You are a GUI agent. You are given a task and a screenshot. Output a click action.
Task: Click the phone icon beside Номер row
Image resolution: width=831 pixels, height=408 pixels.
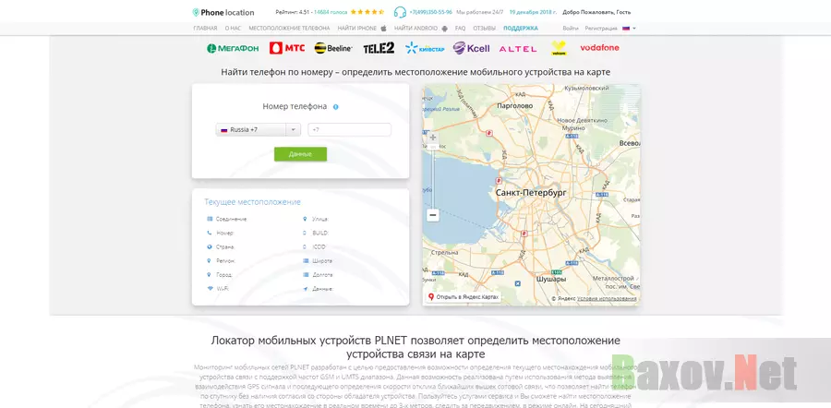click(x=210, y=233)
